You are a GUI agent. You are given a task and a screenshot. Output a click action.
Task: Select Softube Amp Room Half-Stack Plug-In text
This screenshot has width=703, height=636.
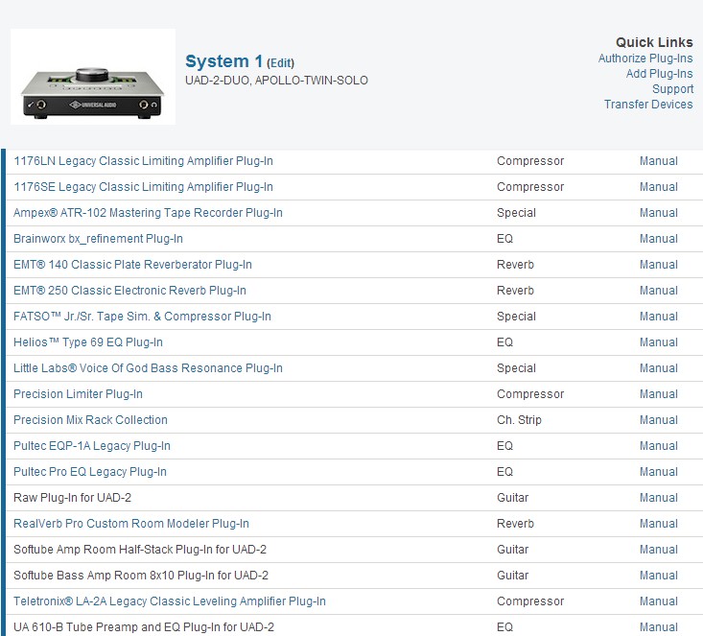click(x=140, y=550)
